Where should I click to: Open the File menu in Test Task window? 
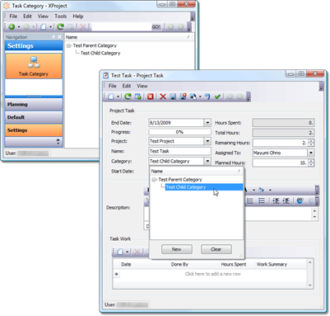112,86
